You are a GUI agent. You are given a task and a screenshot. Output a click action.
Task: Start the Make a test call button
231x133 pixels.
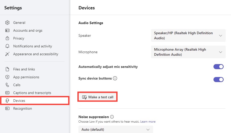pyautogui.click(x=97, y=97)
